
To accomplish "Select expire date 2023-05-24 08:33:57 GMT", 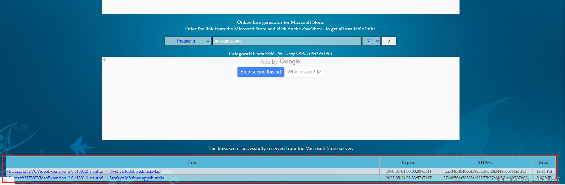I will tap(409, 178).
